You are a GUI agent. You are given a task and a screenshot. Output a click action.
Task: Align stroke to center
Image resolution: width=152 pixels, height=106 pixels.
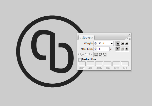[96, 54]
